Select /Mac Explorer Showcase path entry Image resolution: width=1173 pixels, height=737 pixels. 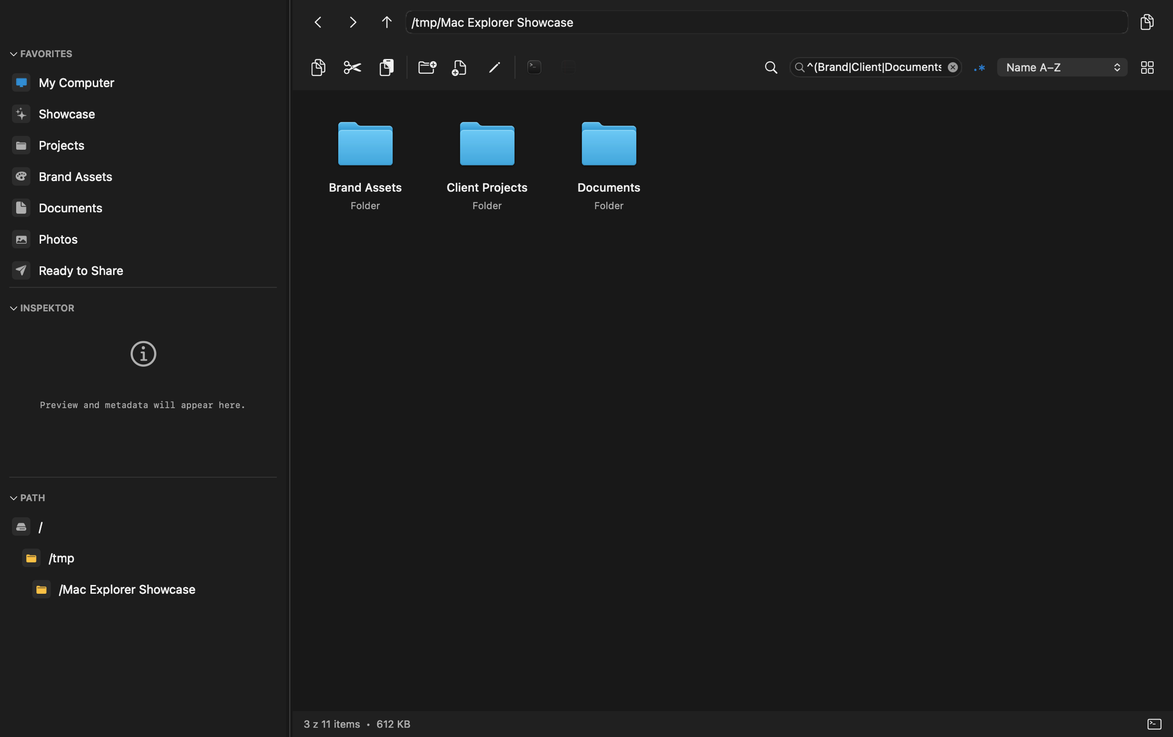[127, 590]
